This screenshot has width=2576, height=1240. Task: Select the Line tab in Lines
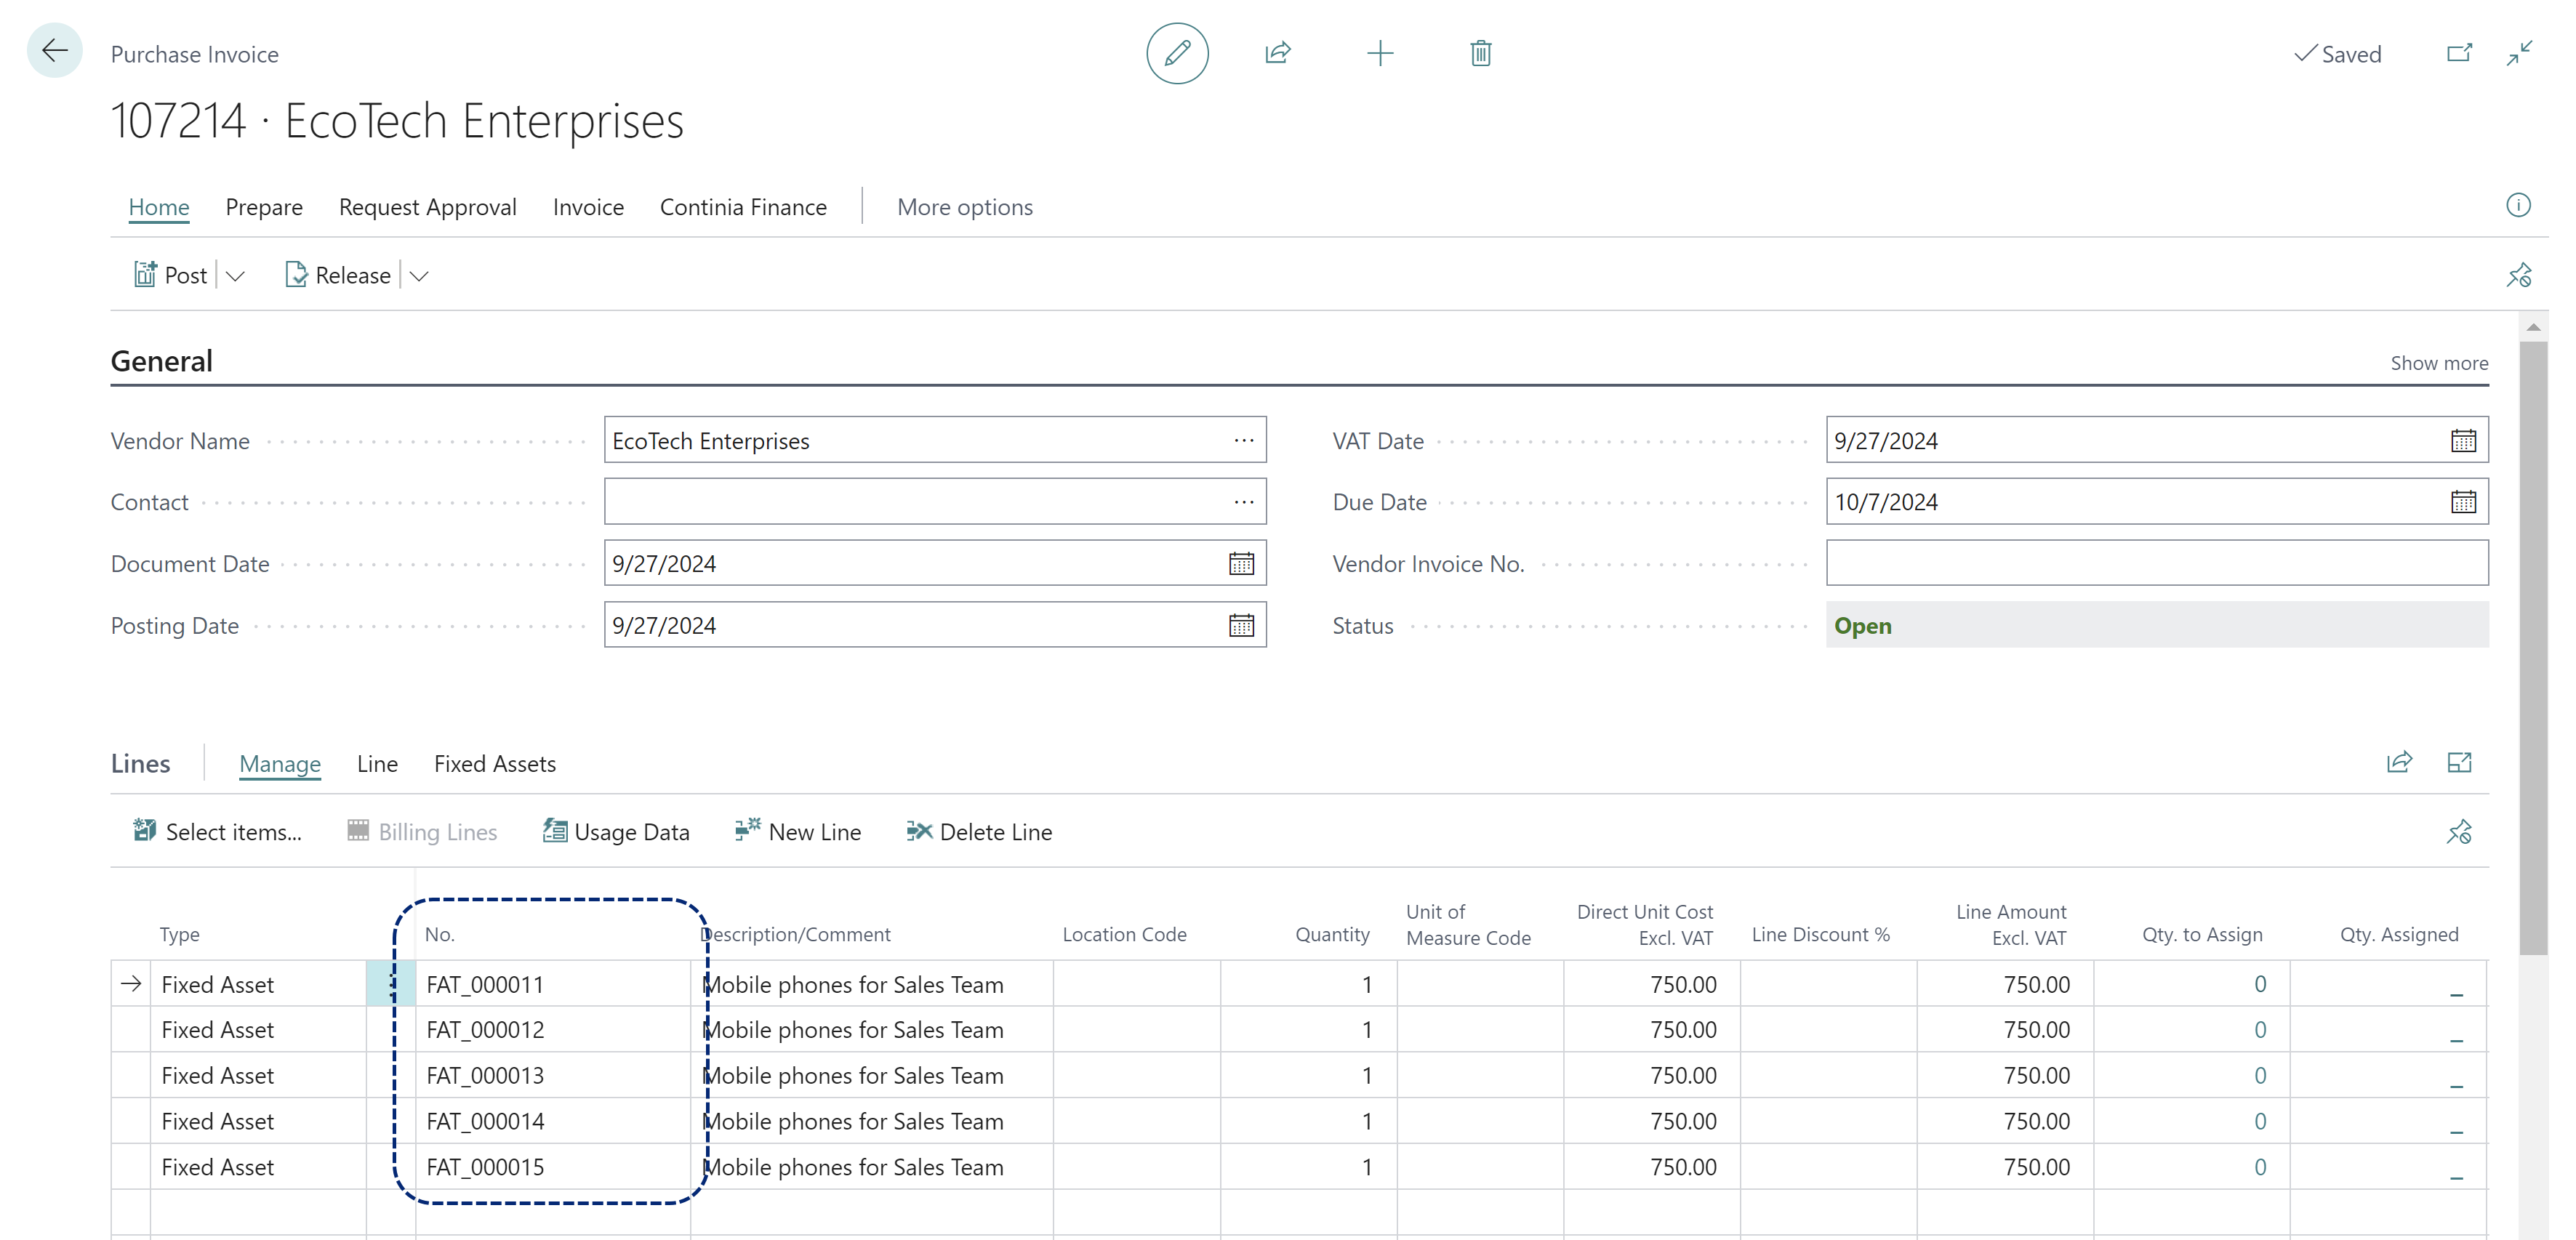point(377,764)
